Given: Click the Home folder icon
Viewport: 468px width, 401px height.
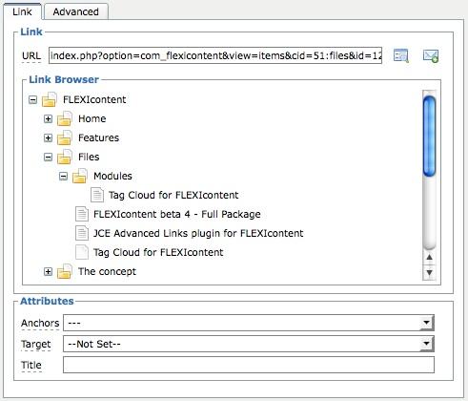Looking at the screenshot, I should click(x=65, y=118).
